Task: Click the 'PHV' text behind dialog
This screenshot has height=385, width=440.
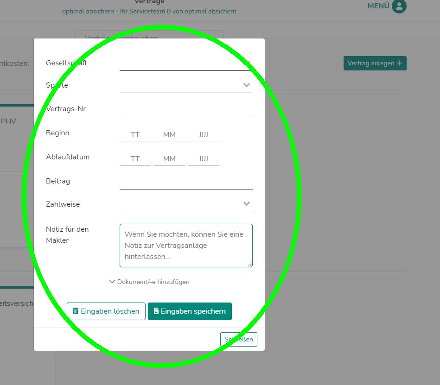Action: click(8, 121)
